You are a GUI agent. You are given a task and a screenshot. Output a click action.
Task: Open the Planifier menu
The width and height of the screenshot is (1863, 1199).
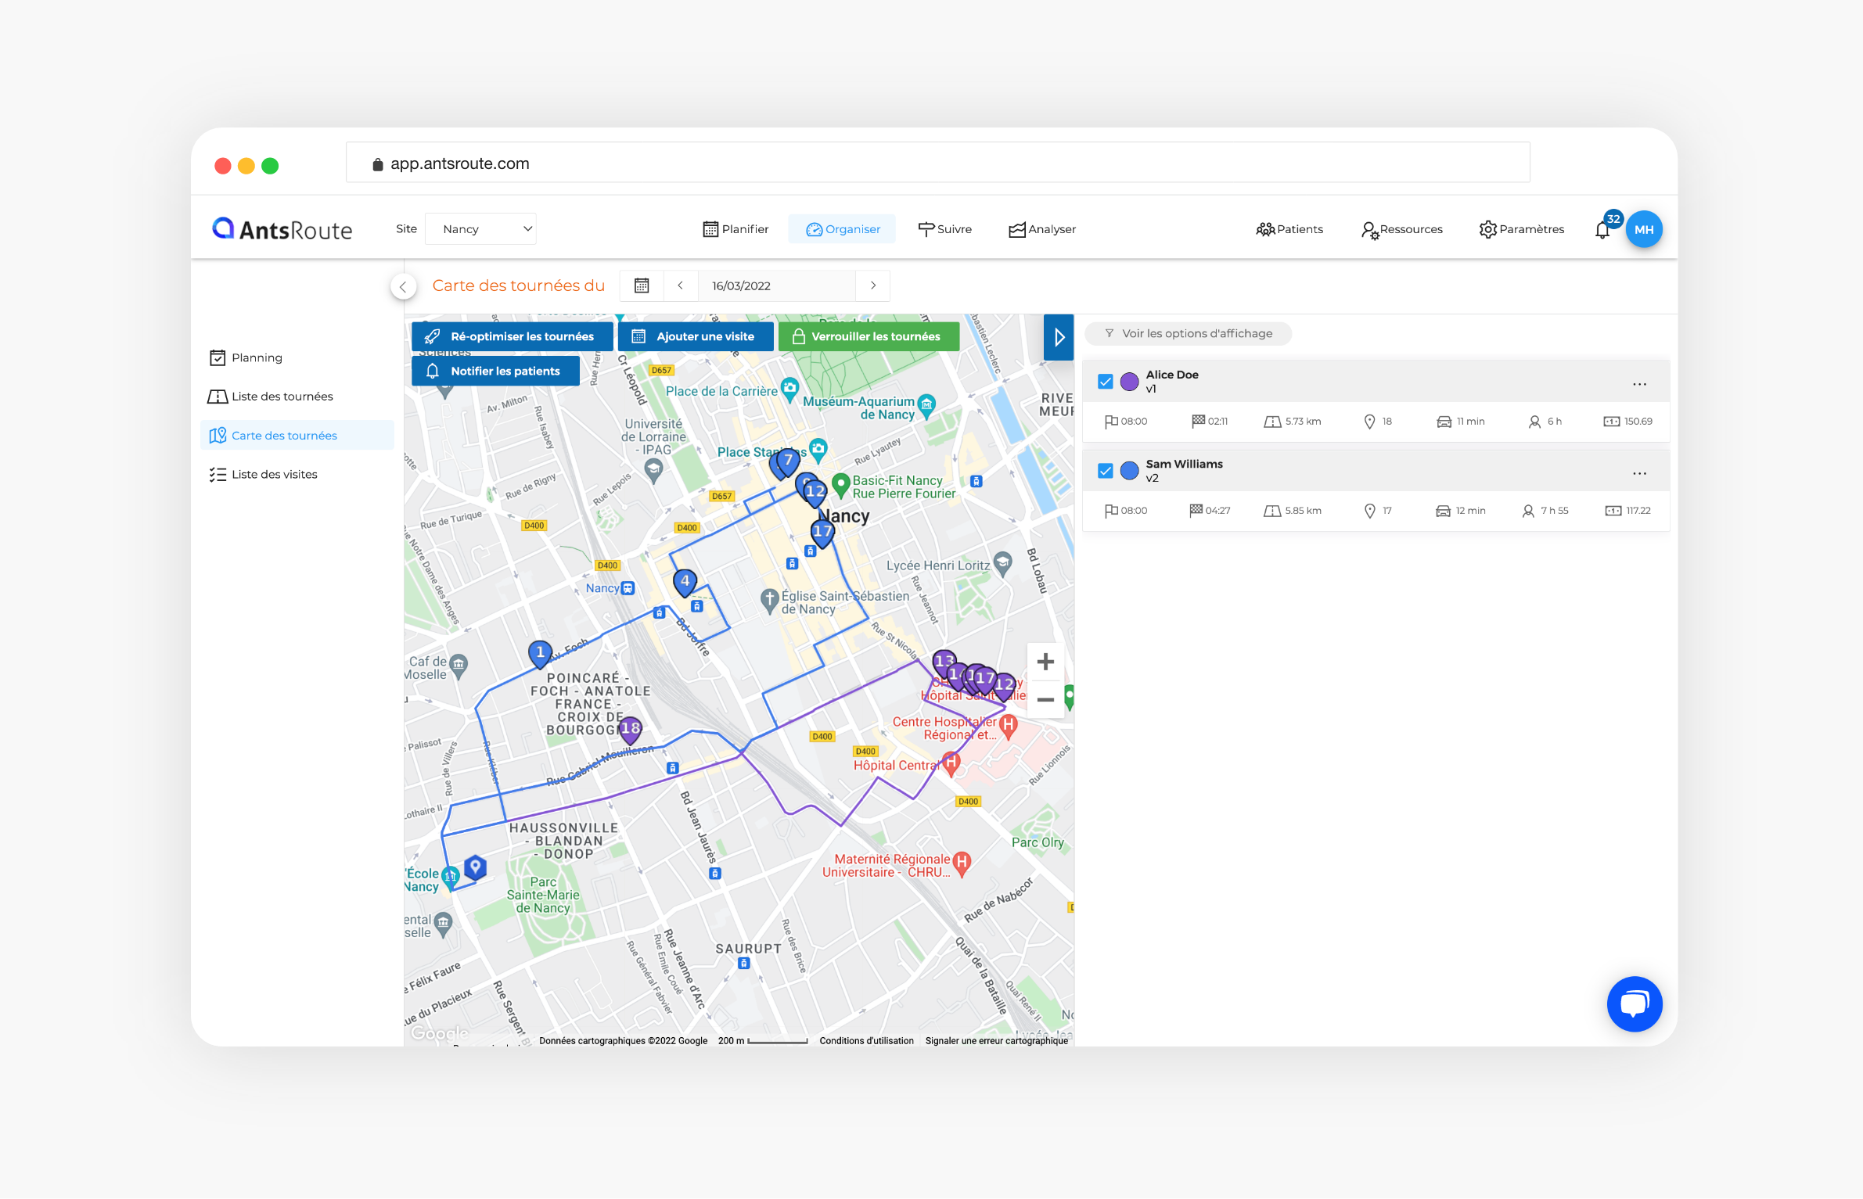point(735,229)
